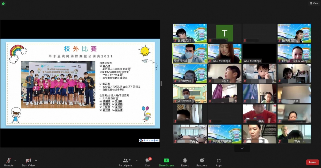Click the green Share Screen button
This screenshot has width=321, height=168.
pyautogui.click(x=166, y=162)
